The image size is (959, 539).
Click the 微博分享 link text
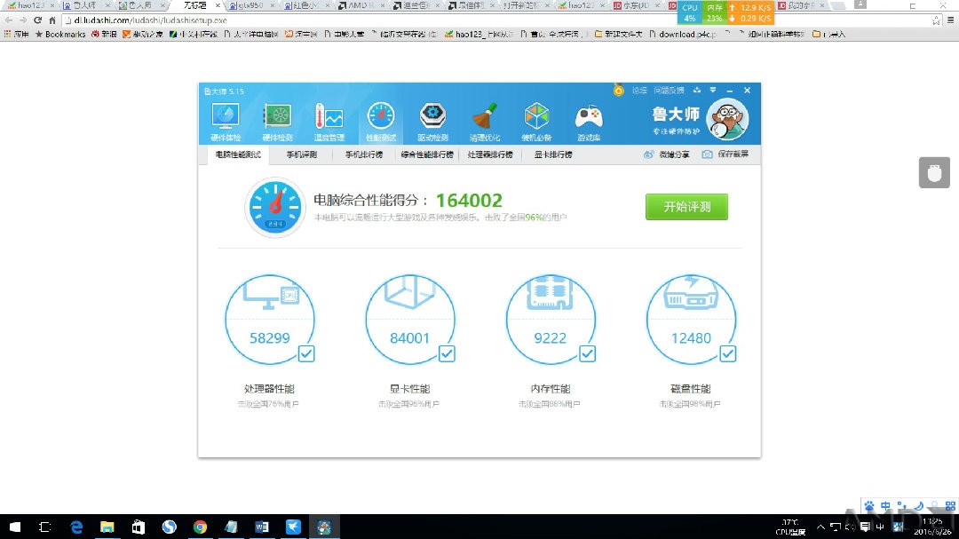click(674, 155)
